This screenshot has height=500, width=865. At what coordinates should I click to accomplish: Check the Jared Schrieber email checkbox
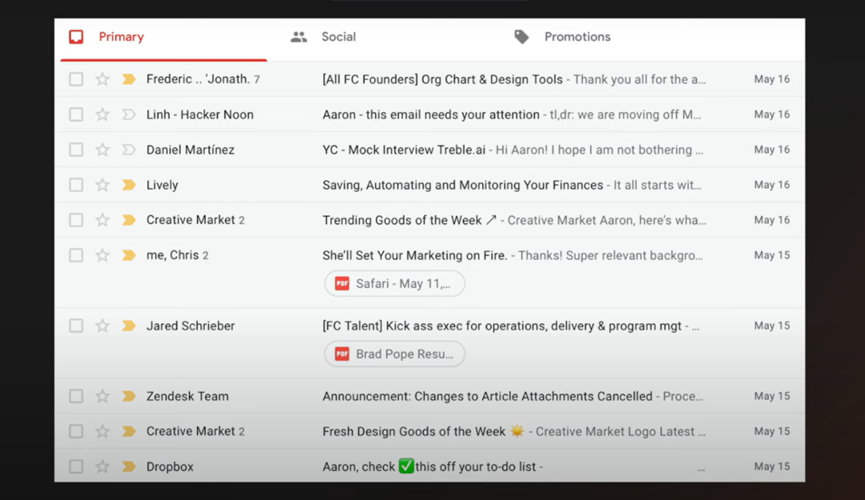pos(76,326)
